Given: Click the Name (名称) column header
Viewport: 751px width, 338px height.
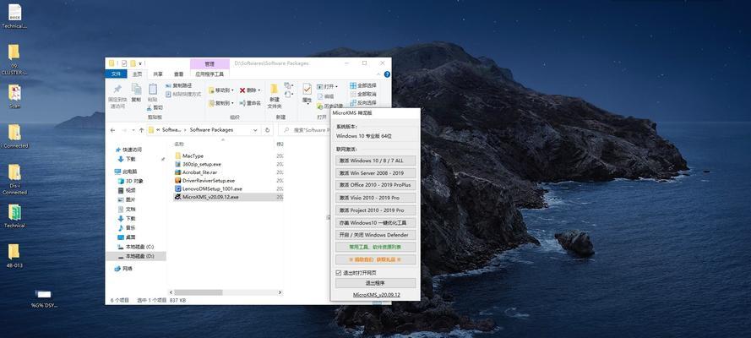Looking at the screenshot, I should [179, 144].
